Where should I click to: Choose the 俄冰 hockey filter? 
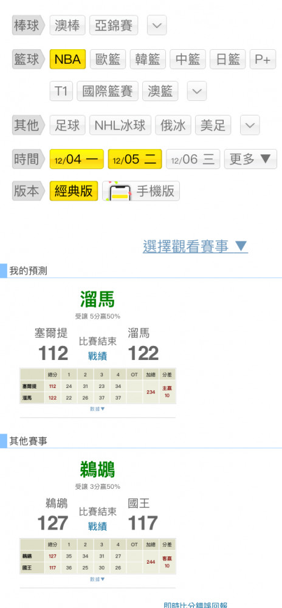point(173,125)
